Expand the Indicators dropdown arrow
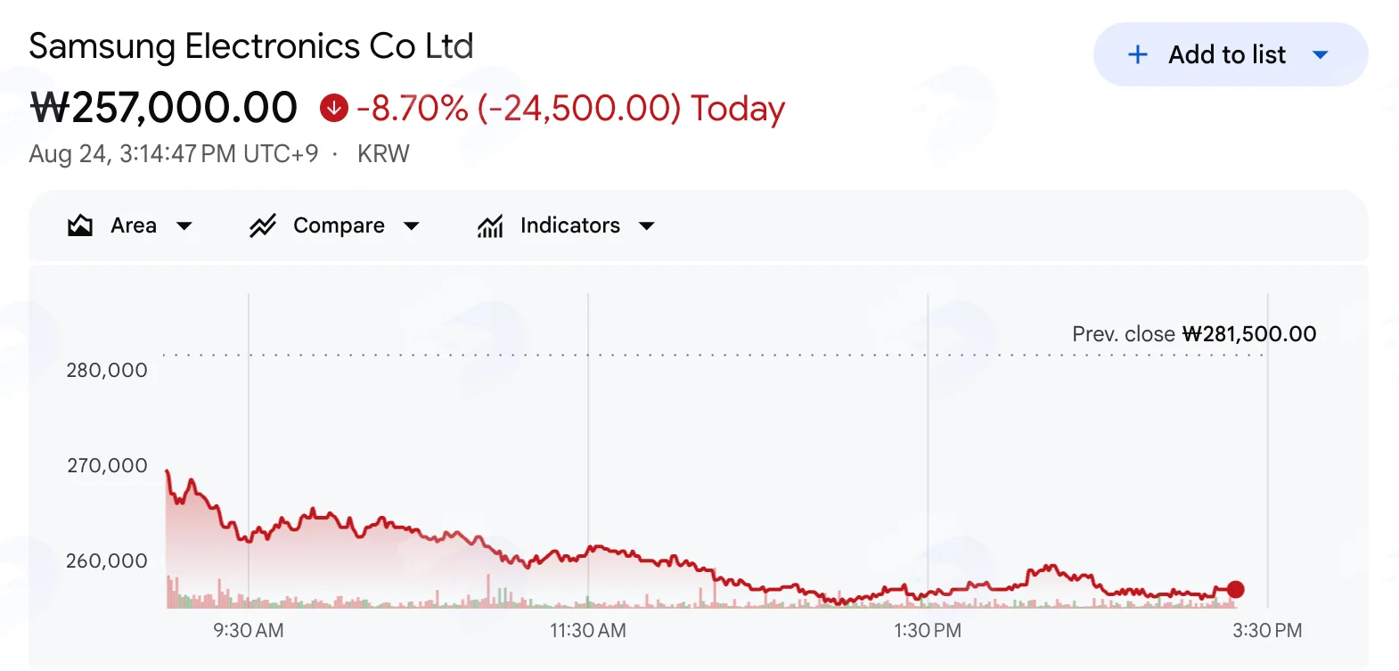Viewport: 1399px width, 671px height. click(x=647, y=226)
